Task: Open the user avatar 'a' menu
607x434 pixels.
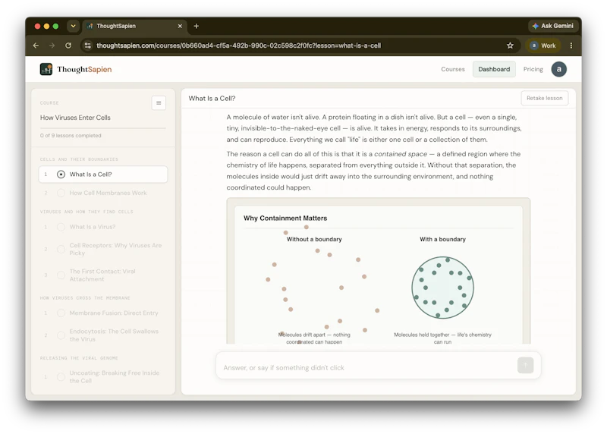Action: [558, 69]
